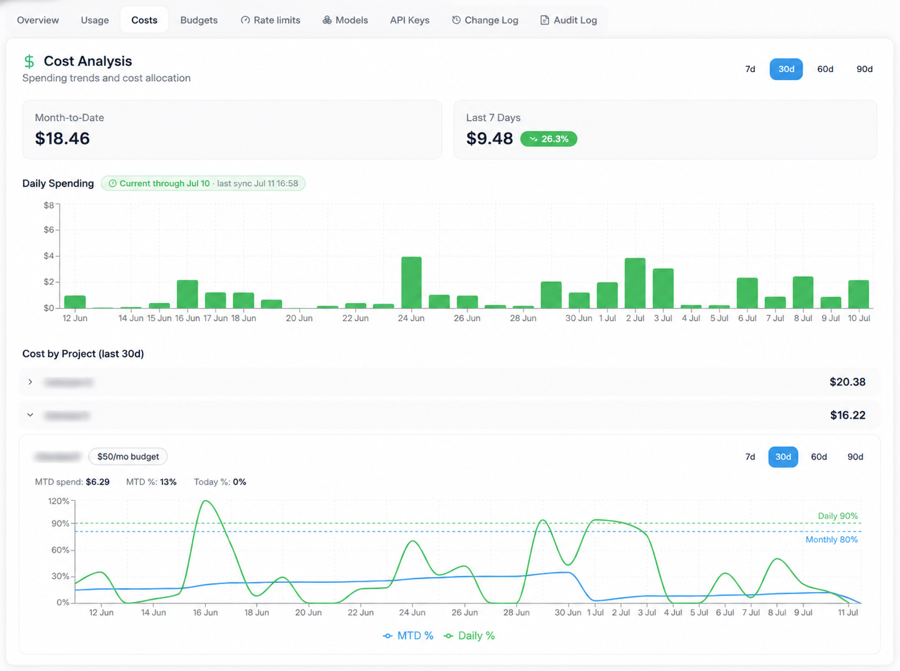Expand the $20.38 project row
This screenshot has width=900, height=671.
[450, 382]
